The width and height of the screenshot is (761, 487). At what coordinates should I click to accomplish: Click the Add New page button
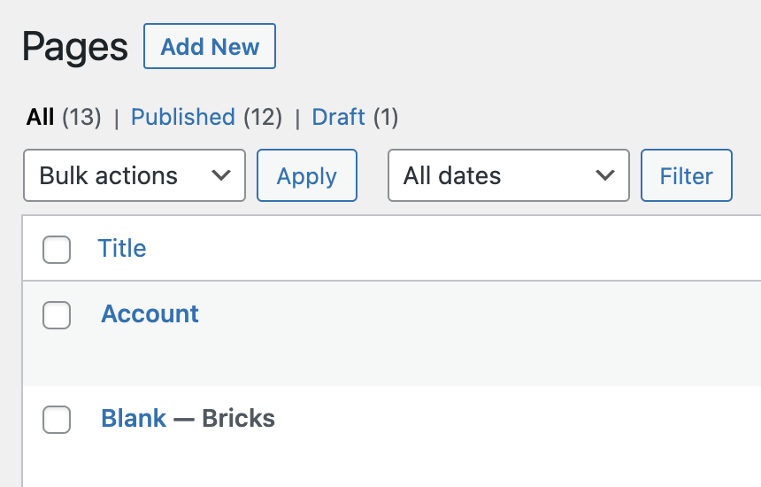210,47
